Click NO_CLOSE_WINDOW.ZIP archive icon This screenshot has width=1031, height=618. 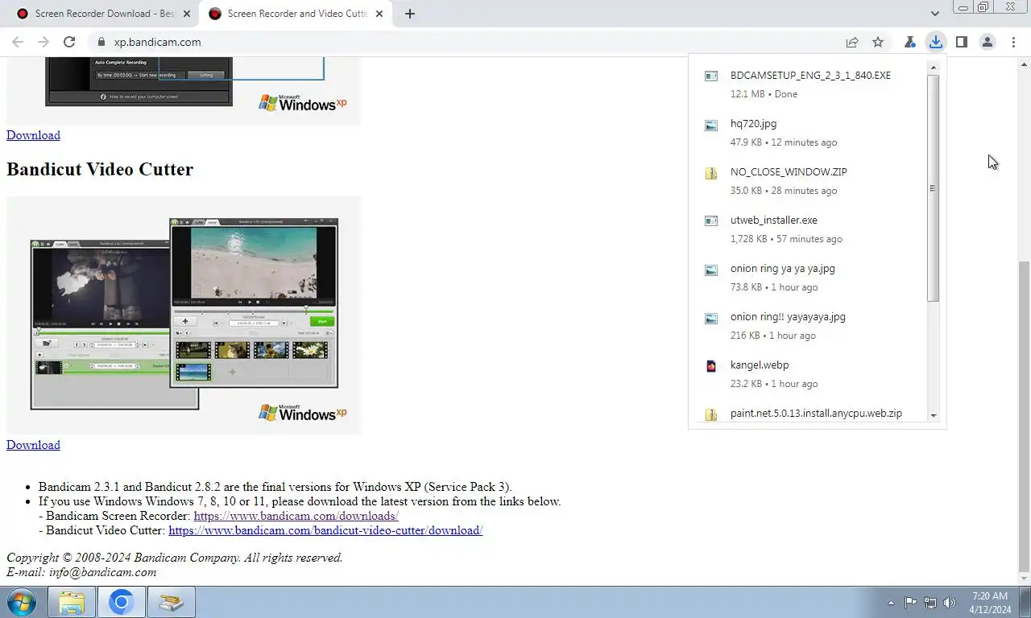click(x=711, y=173)
